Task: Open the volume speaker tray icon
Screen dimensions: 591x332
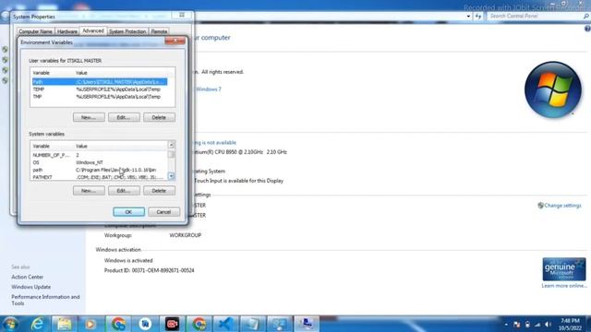Action: coord(548,325)
